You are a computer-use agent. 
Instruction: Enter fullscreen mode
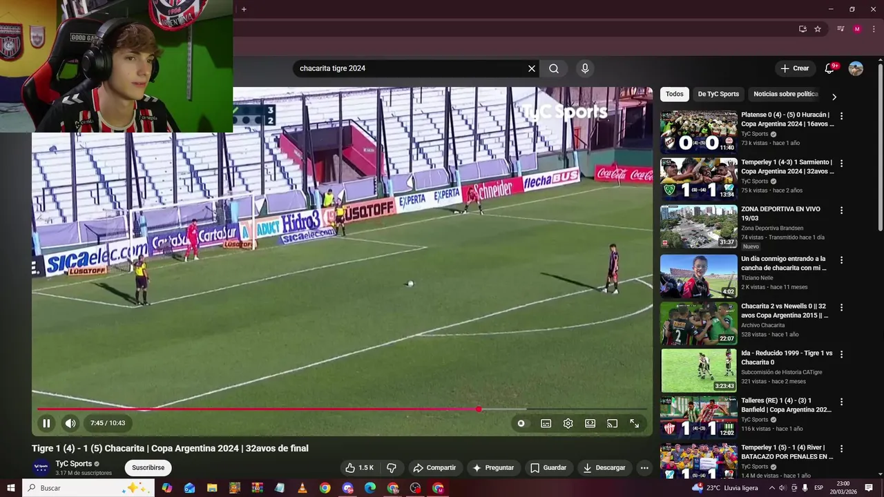click(x=634, y=423)
